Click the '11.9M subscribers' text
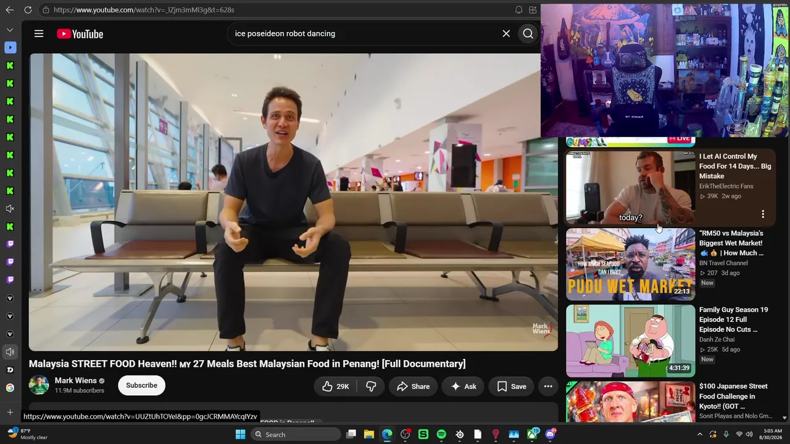This screenshot has height=444, width=790. pos(79,390)
